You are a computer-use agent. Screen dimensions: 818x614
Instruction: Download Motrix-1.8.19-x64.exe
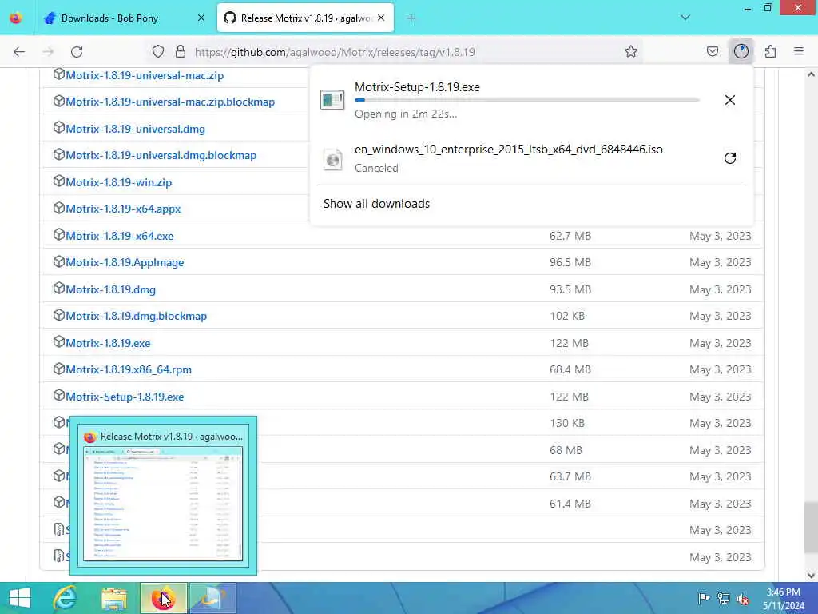coord(120,236)
